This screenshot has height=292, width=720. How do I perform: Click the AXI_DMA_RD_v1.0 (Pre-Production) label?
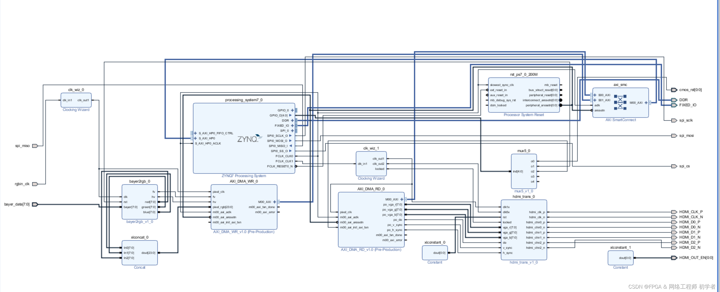coord(371,250)
